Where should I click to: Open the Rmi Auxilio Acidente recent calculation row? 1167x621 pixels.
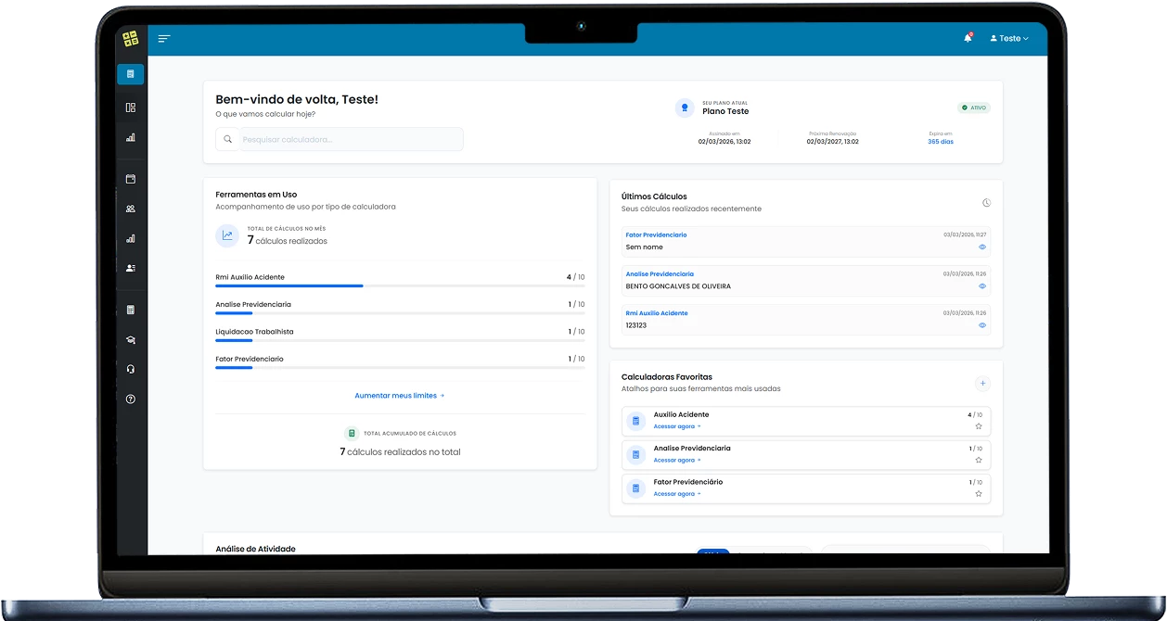[x=806, y=320]
